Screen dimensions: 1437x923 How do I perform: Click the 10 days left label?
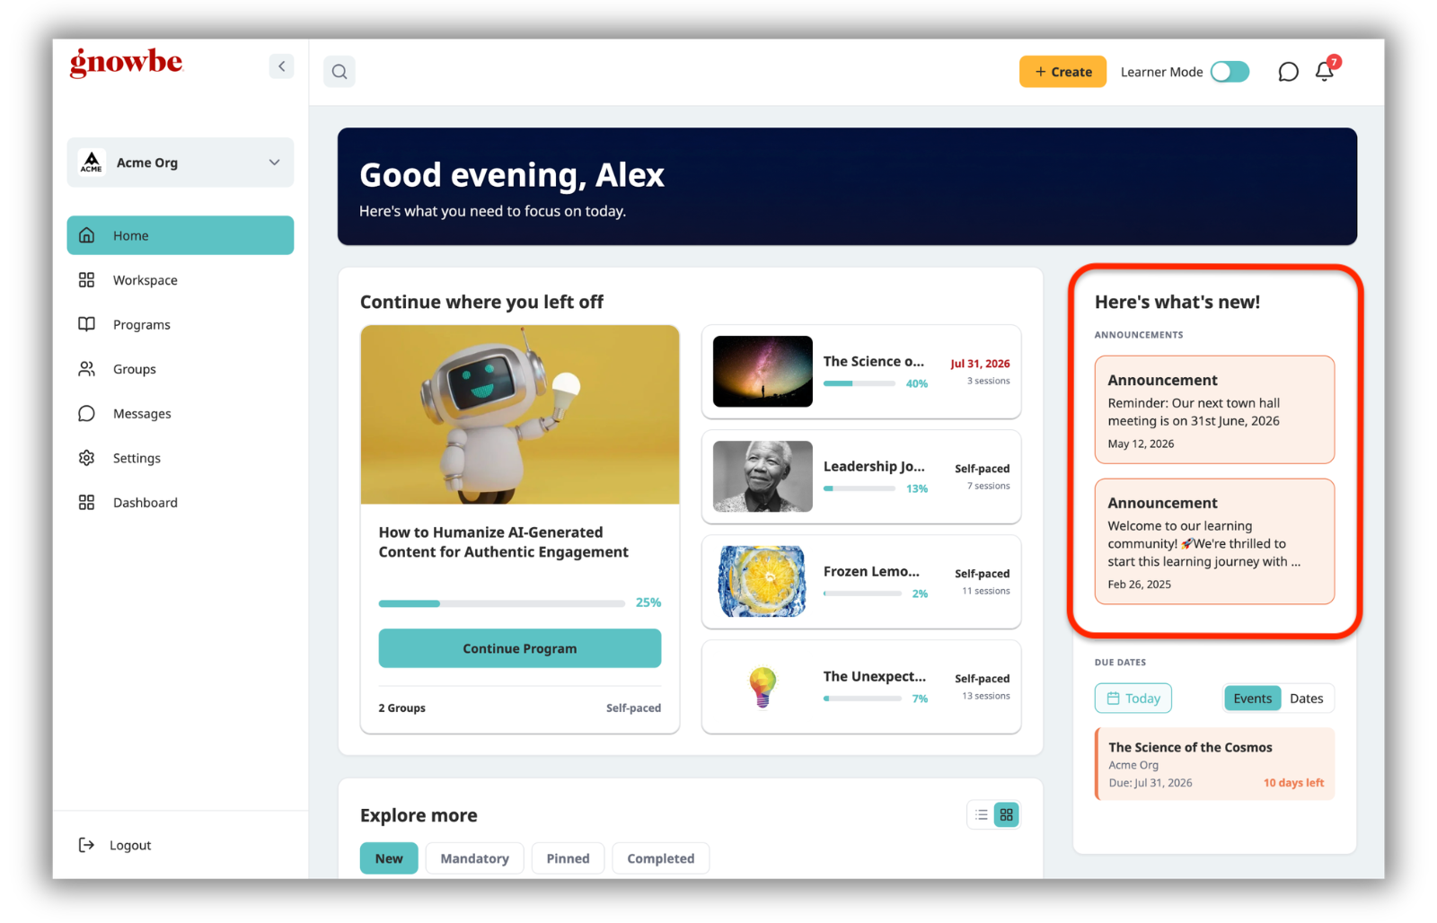[x=1293, y=783]
